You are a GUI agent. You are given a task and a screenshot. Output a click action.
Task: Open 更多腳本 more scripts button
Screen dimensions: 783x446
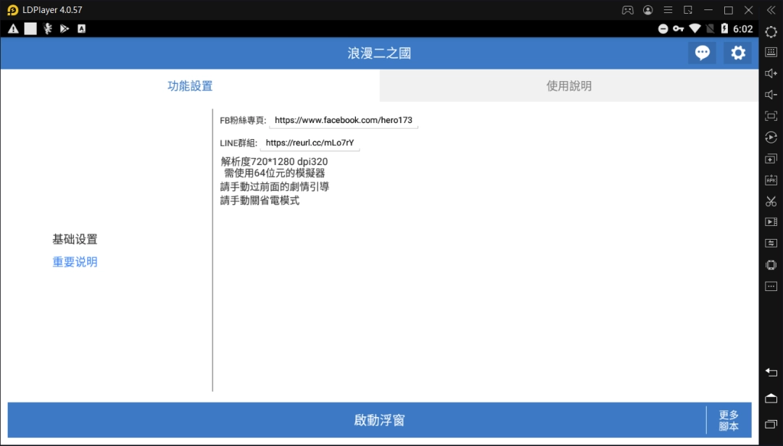pyautogui.click(x=729, y=421)
